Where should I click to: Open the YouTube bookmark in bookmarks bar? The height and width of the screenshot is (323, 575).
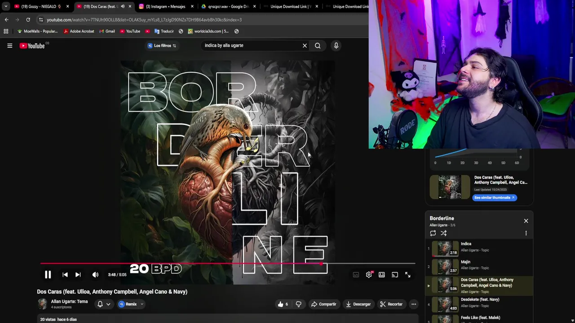(130, 31)
